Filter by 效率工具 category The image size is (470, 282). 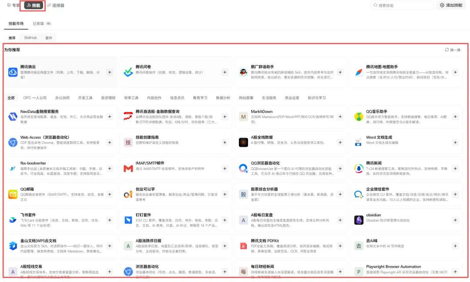pyautogui.click(x=131, y=98)
